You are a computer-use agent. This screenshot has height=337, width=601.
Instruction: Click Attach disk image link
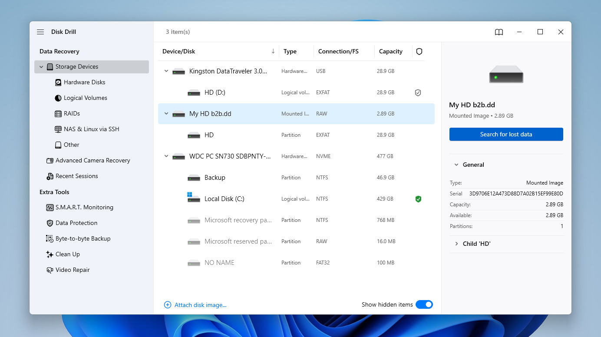point(201,305)
